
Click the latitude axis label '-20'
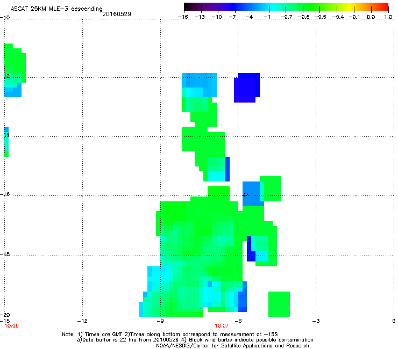(x=5, y=315)
